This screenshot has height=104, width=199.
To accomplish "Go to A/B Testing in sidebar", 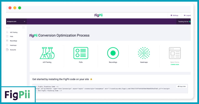I will tap(14, 32).
